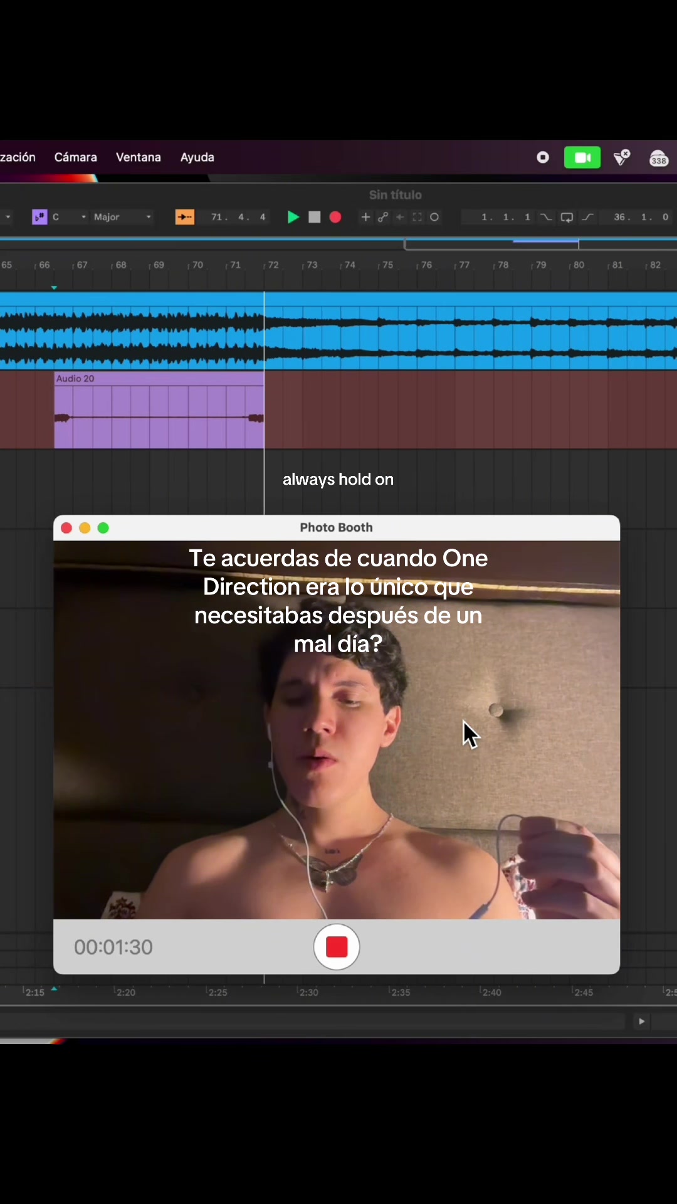677x1204 pixels.
Task: Click the red arrangement record button
Action: pyautogui.click(x=335, y=217)
